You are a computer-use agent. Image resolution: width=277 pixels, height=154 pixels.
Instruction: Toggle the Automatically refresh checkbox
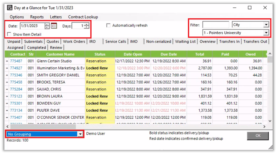(x=109, y=25)
